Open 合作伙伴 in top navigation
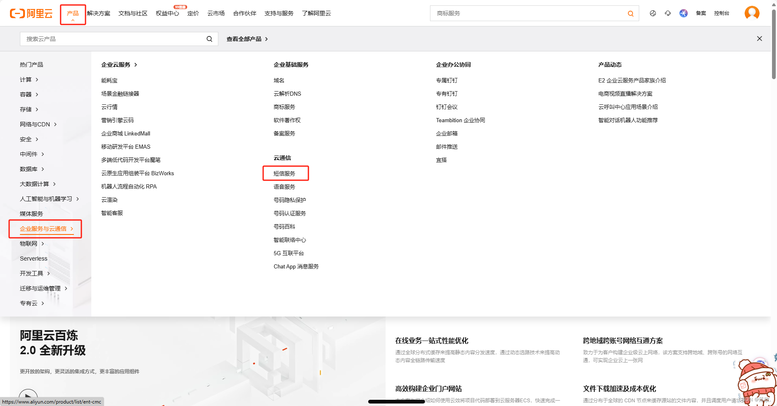The image size is (777, 406). pos(244,13)
